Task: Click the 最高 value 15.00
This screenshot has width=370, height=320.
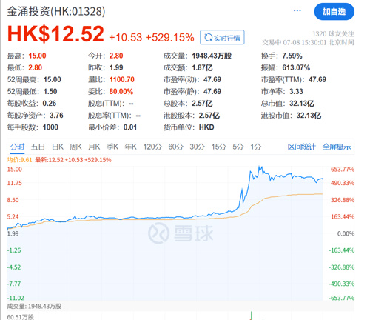Action: tap(37, 56)
